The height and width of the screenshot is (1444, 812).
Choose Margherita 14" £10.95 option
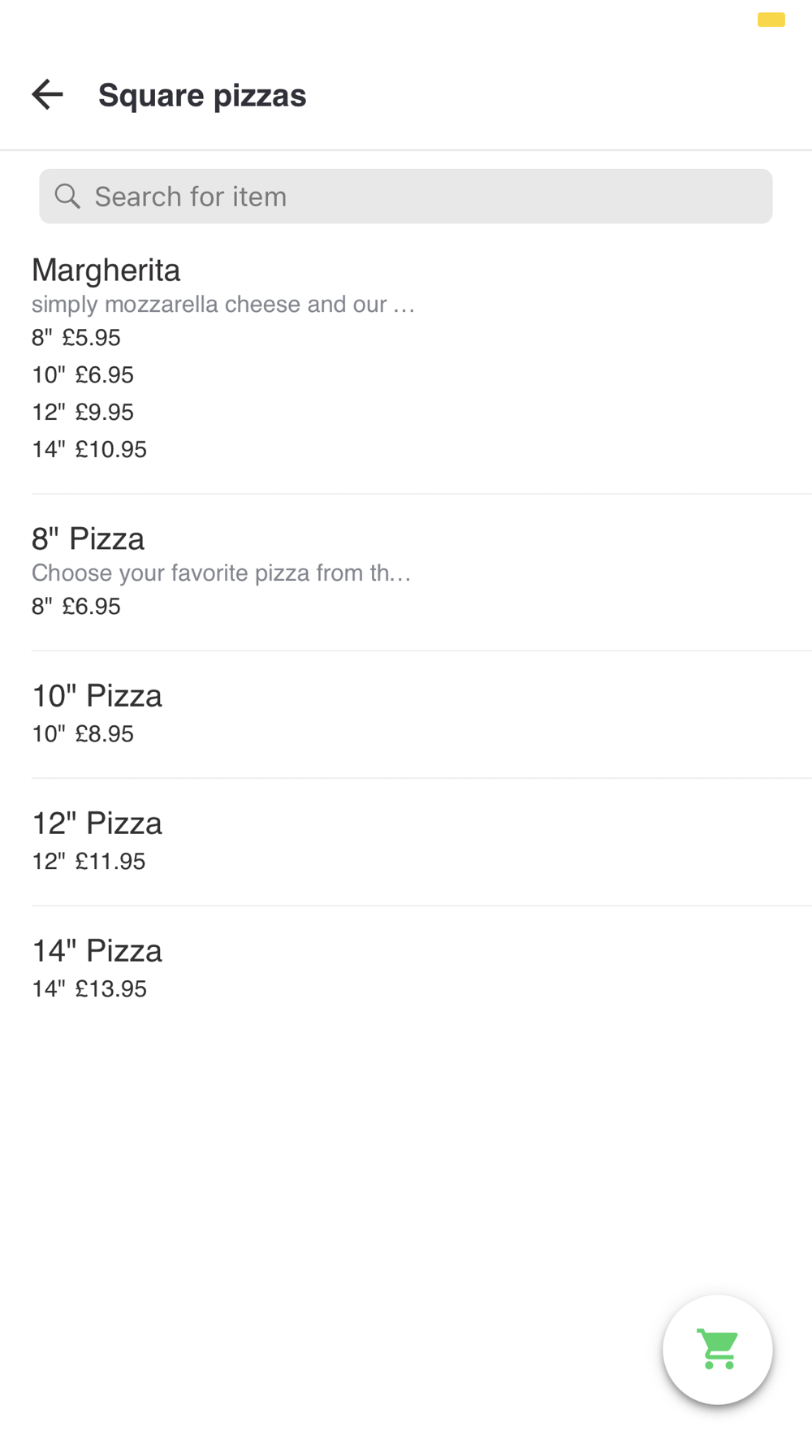pyautogui.click(x=89, y=450)
